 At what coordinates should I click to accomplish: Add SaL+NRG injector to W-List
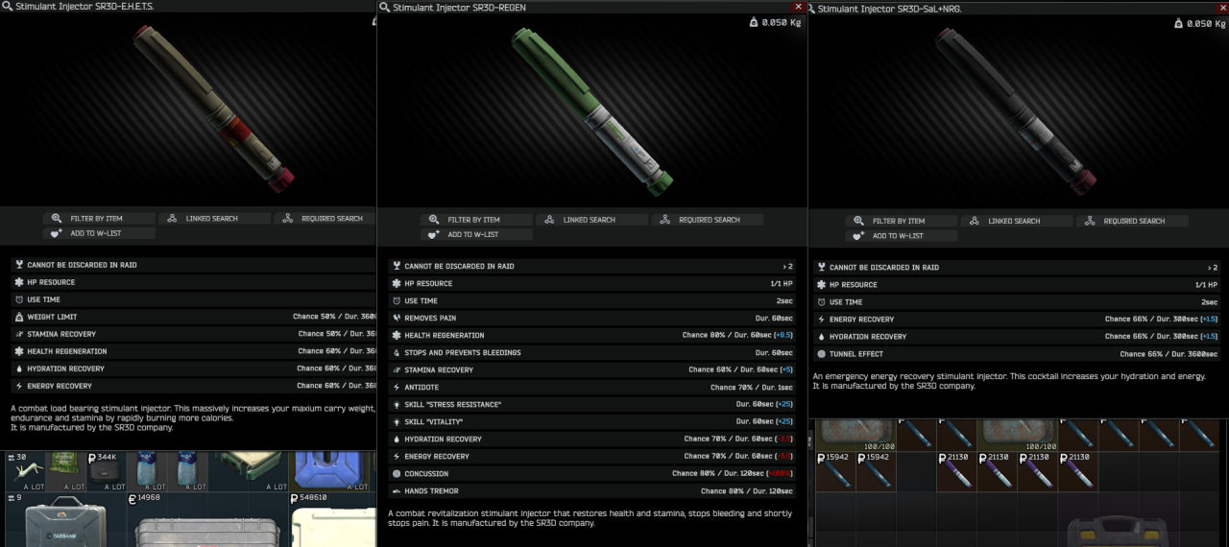901,235
